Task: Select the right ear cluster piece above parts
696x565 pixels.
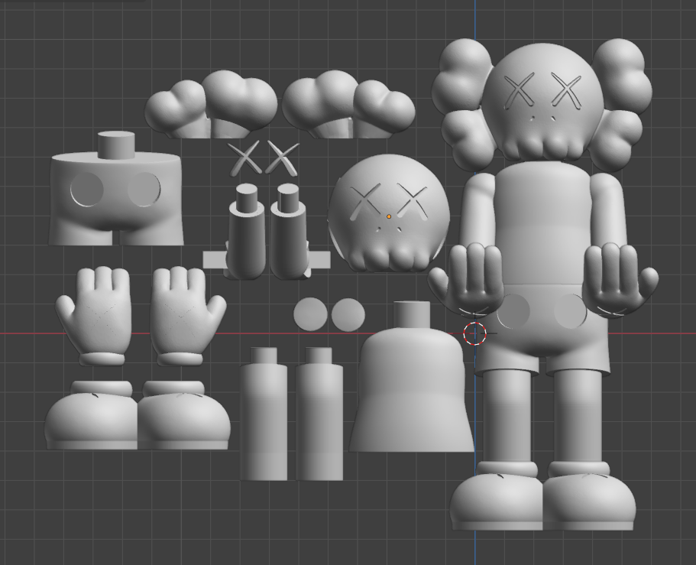Action: click(x=348, y=104)
